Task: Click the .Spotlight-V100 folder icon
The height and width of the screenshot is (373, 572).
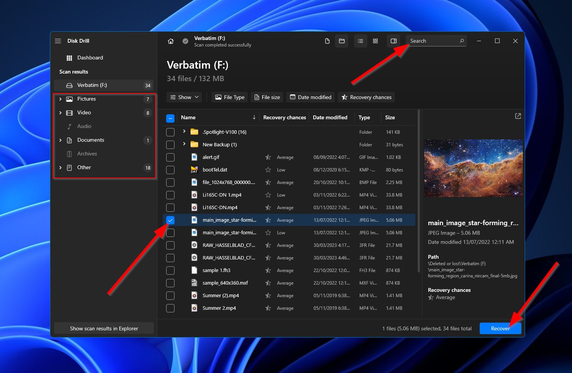Action: [x=194, y=132]
